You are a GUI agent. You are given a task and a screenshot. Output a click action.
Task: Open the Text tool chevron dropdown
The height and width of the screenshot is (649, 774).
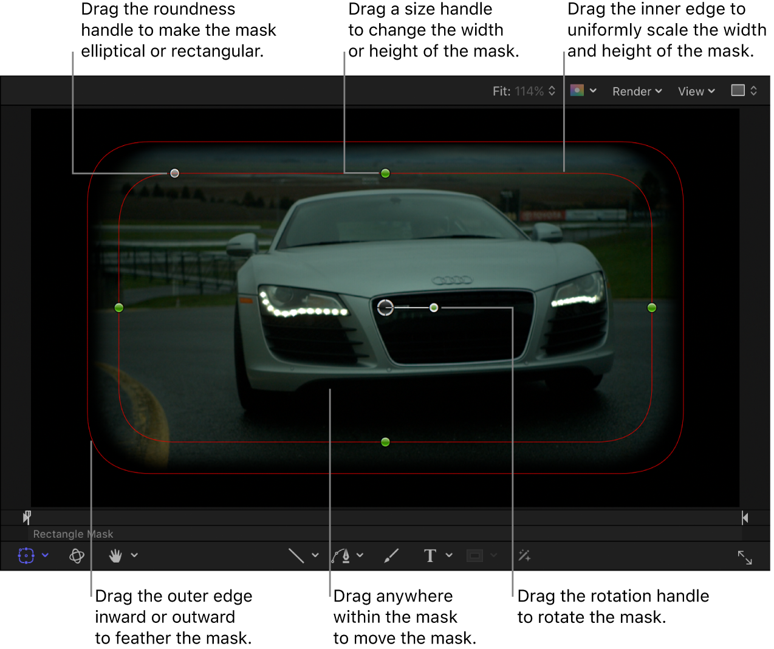point(448,555)
